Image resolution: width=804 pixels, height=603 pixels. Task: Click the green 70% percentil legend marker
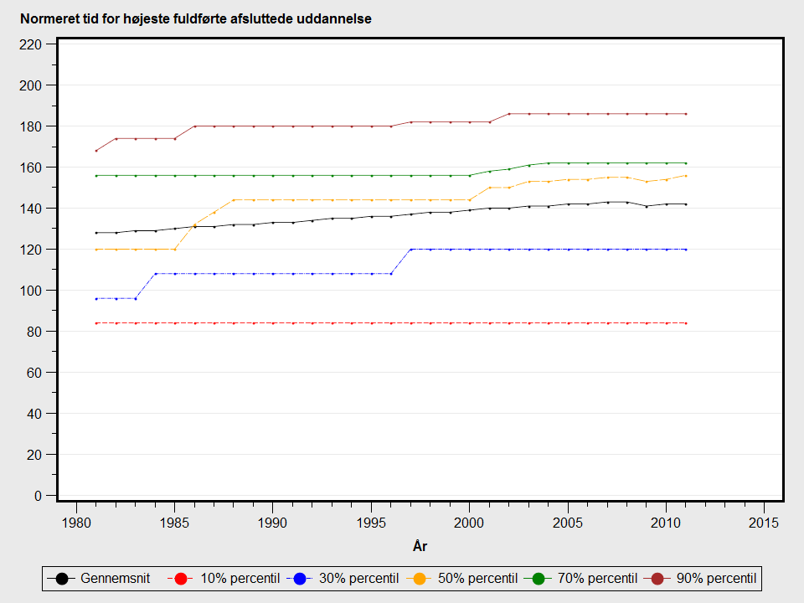point(539,579)
